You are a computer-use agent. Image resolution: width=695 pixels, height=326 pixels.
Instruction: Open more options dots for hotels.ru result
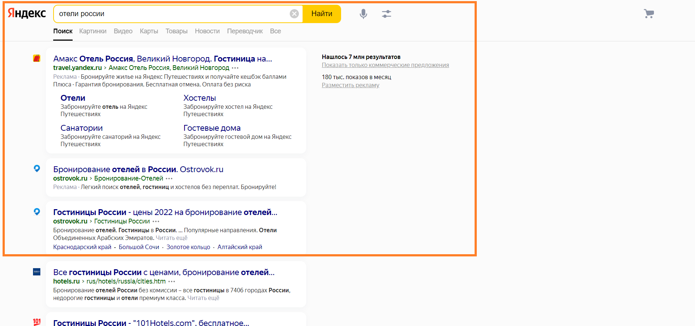172,282
